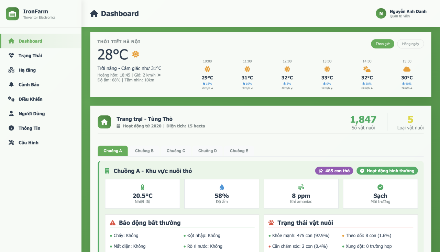Click the Hoạt động bình thường status badge
The width and height of the screenshot is (440, 252).
click(387, 171)
